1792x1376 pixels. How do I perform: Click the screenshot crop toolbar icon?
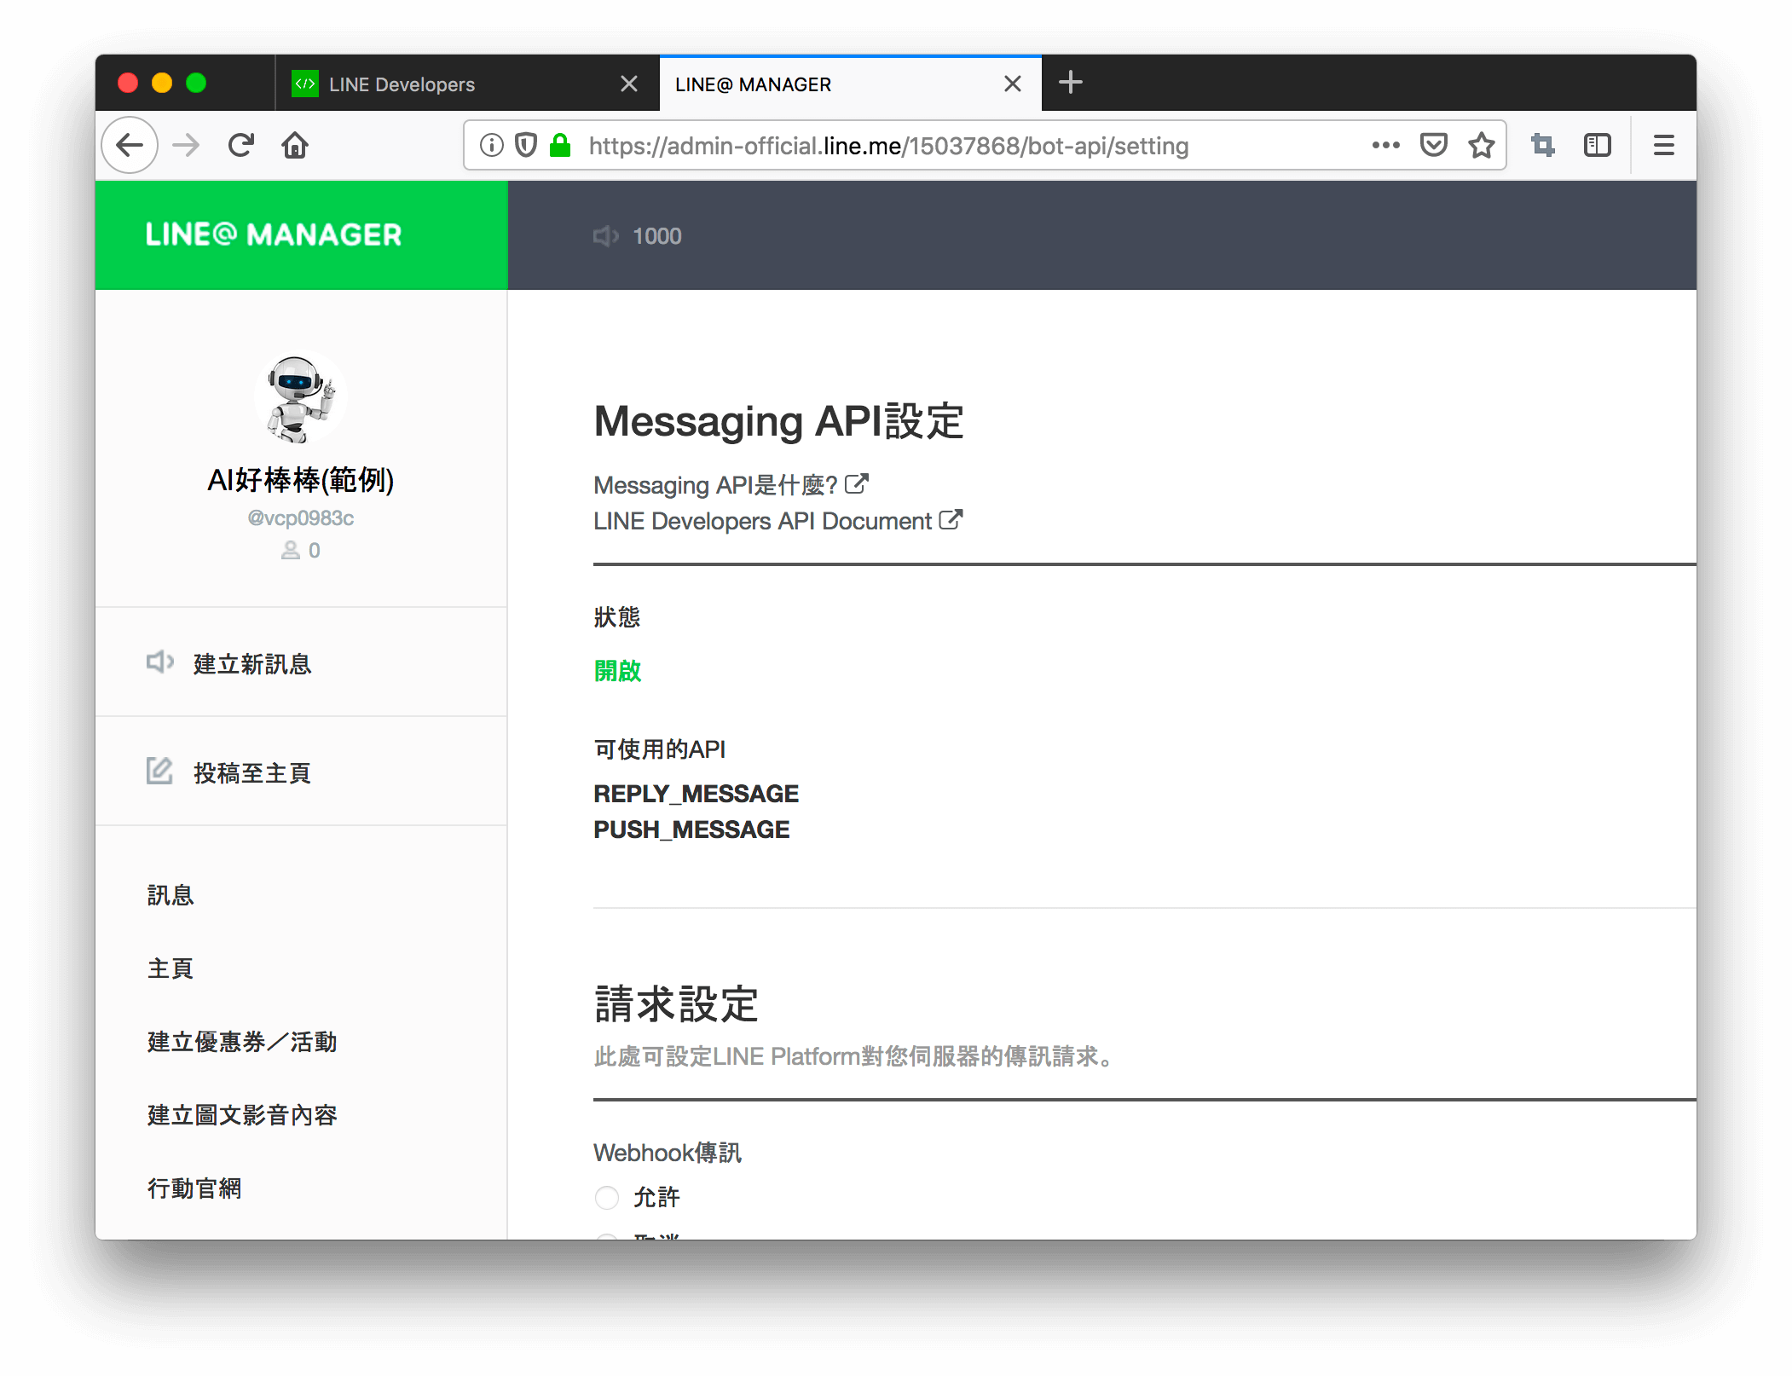point(1543,146)
